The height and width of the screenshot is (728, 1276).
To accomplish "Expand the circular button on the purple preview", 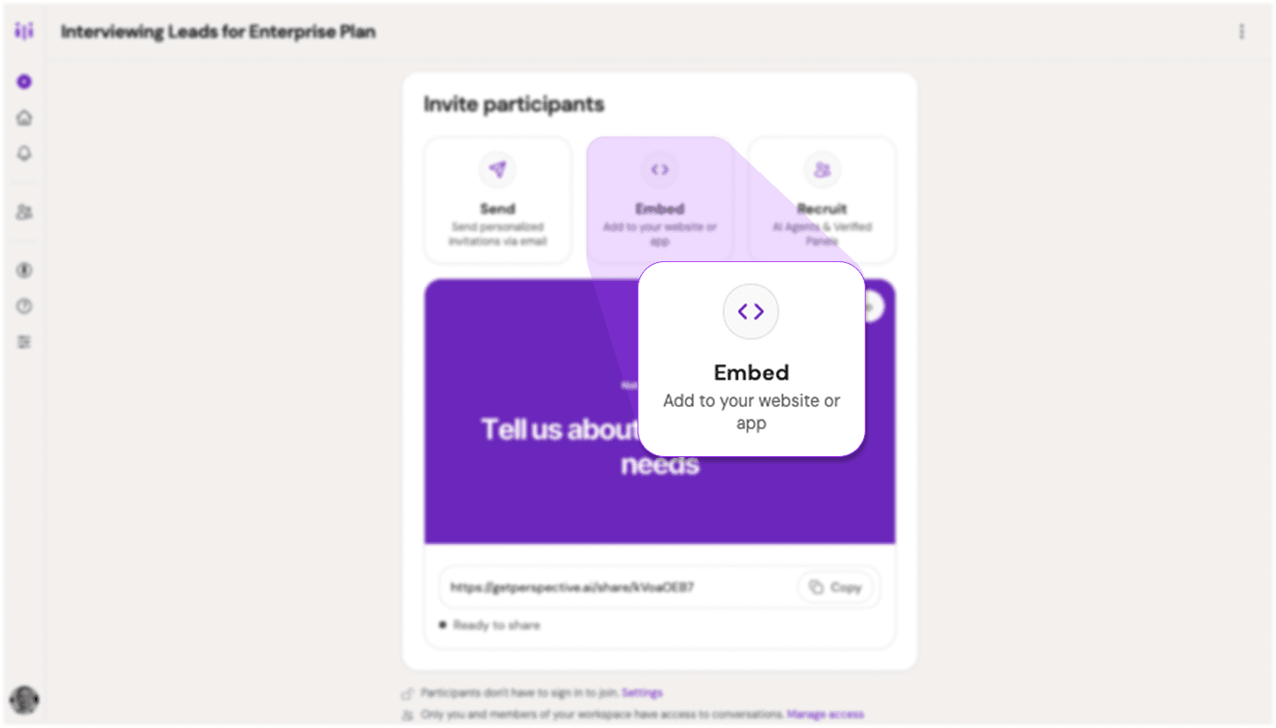I will (x=870, y=306).
